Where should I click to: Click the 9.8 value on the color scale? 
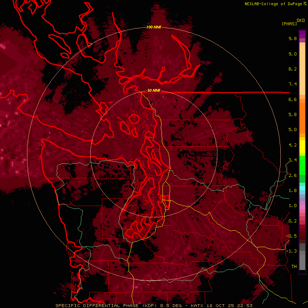293,38
